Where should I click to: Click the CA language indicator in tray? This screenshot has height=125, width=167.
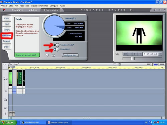coord(146,122)
